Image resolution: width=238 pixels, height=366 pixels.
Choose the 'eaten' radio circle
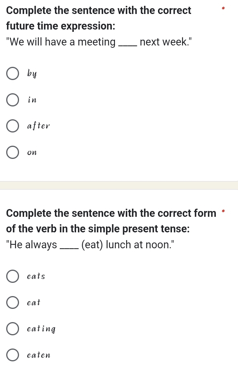tap(13, 355)
